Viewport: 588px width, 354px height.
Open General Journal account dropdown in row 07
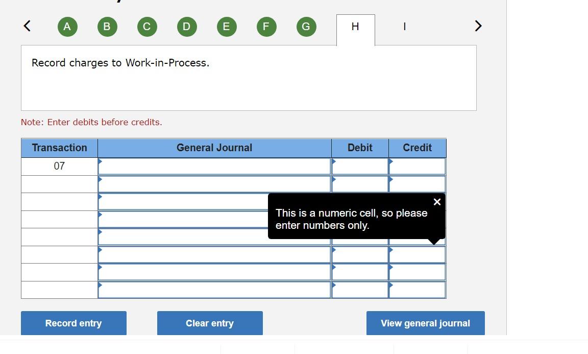pyautogui.click(x=214, y=167)
